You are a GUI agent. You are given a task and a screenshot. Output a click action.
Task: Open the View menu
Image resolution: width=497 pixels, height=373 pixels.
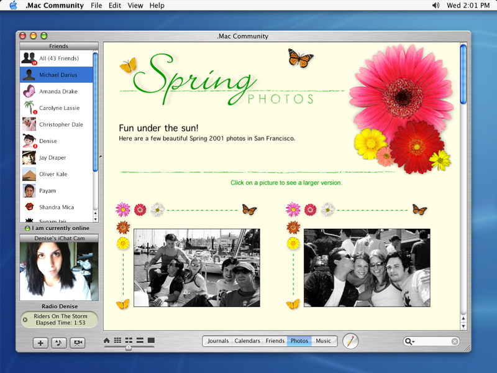tap(135, 6)
